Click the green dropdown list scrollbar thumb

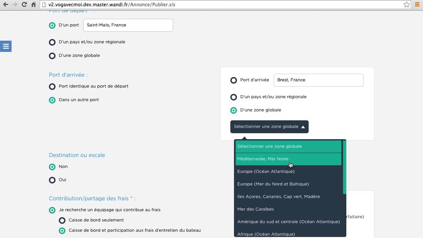344,167
